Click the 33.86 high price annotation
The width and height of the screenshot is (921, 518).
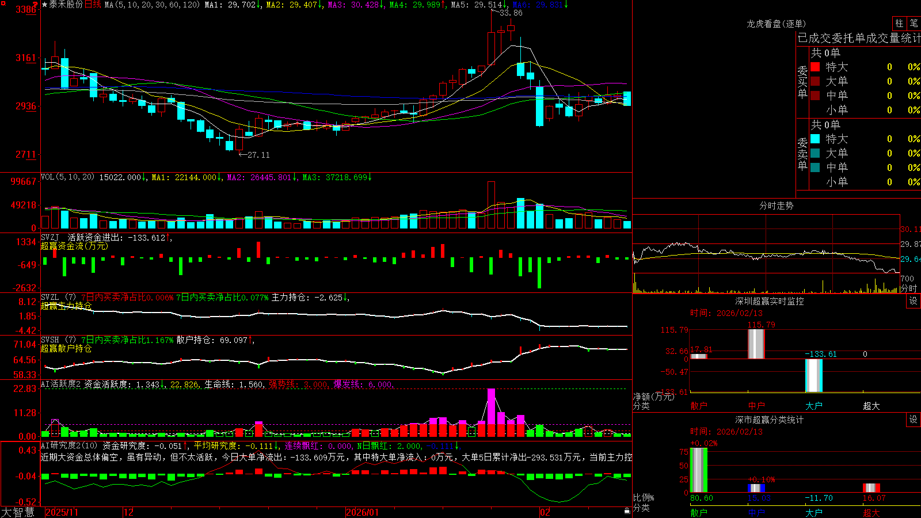[511, 13]
